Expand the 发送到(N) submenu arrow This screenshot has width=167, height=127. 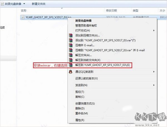(154, 85)
